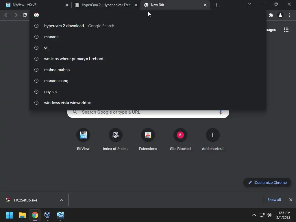
Task: Select the New Tab tab
Action: 175,5
